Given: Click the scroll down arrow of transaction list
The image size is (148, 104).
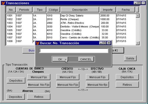Looking at the screenshot, I should 137,43.
